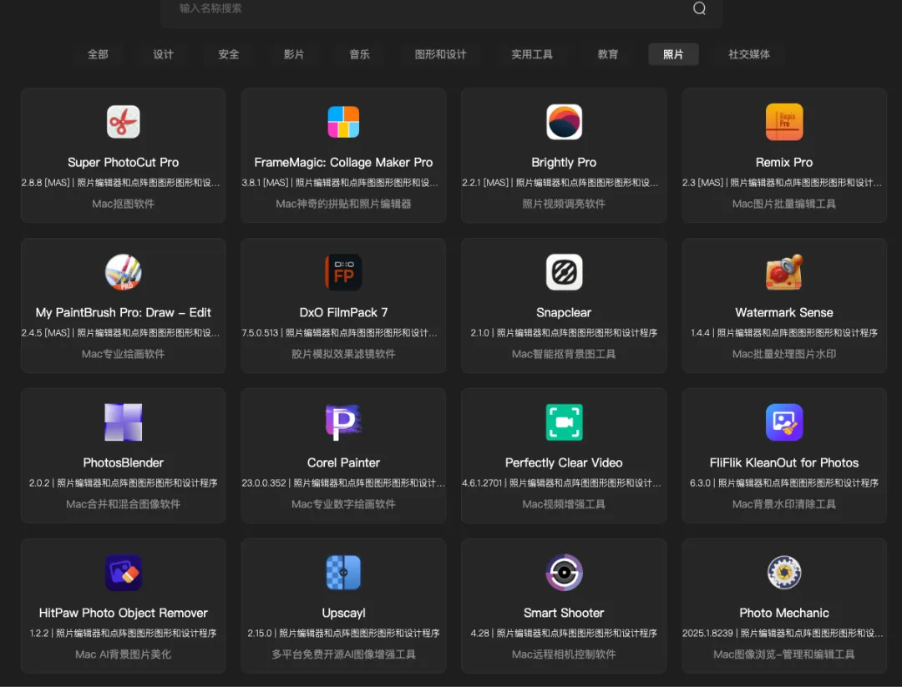Click the Photo Mechanic title

tap(784, 613)
